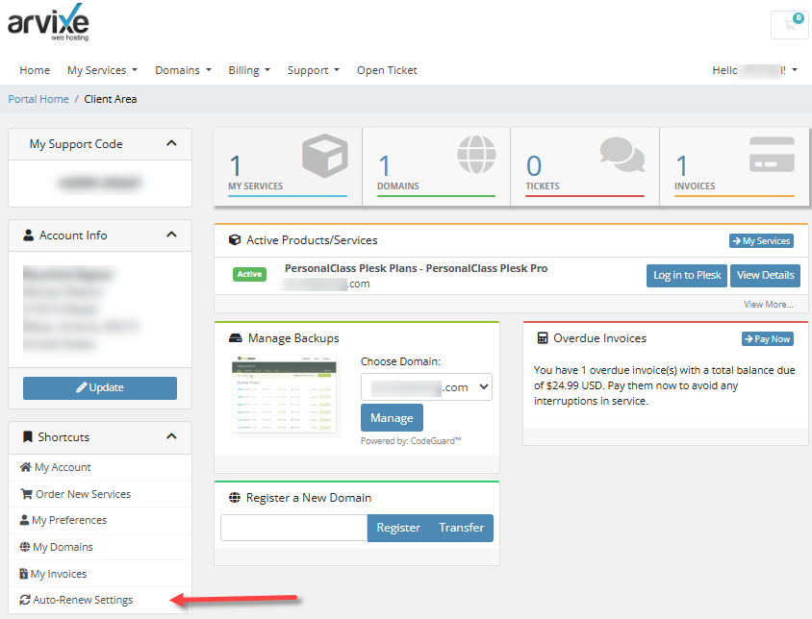Click the Tickets chat bubbles icon
The height and width of the screenshot is (619, 812).
[x=622, y=154]
